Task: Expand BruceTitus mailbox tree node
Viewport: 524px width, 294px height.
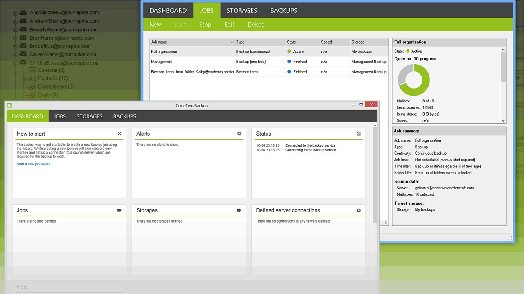Action: [x=15, y=46]
